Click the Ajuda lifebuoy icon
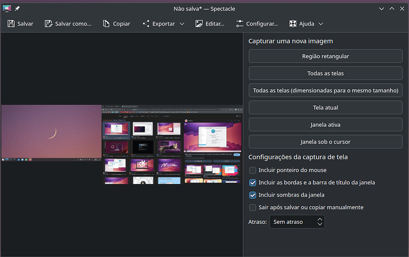Viewport: 409px width, 257px height. click(x=293, y=24)
